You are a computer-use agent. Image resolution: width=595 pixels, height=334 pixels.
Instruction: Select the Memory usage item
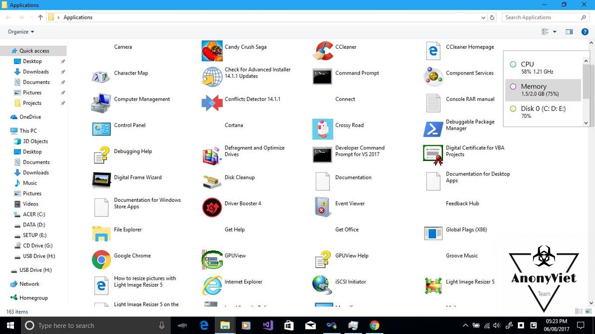543,90
